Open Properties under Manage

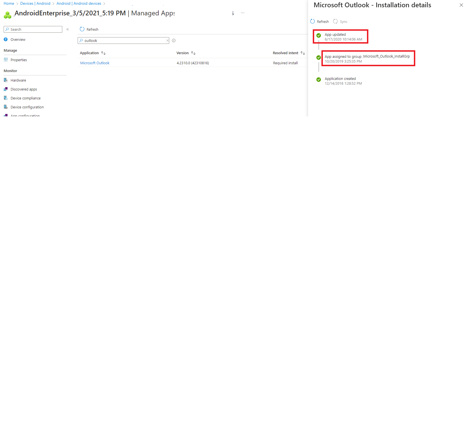(x=19, y=60)
